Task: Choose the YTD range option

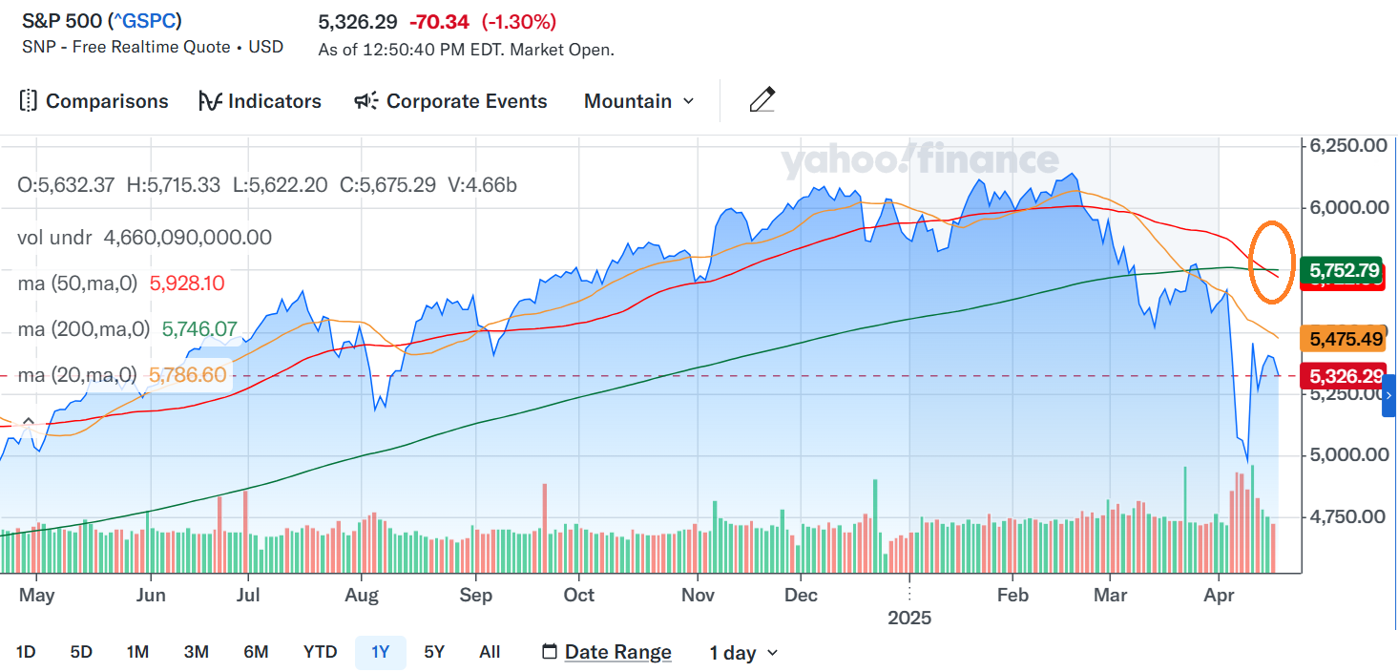Action: [x=320, y=652]
